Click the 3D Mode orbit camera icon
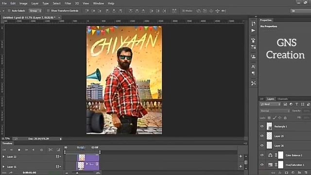The image size is (311, 175). click(x=198, y=11)
